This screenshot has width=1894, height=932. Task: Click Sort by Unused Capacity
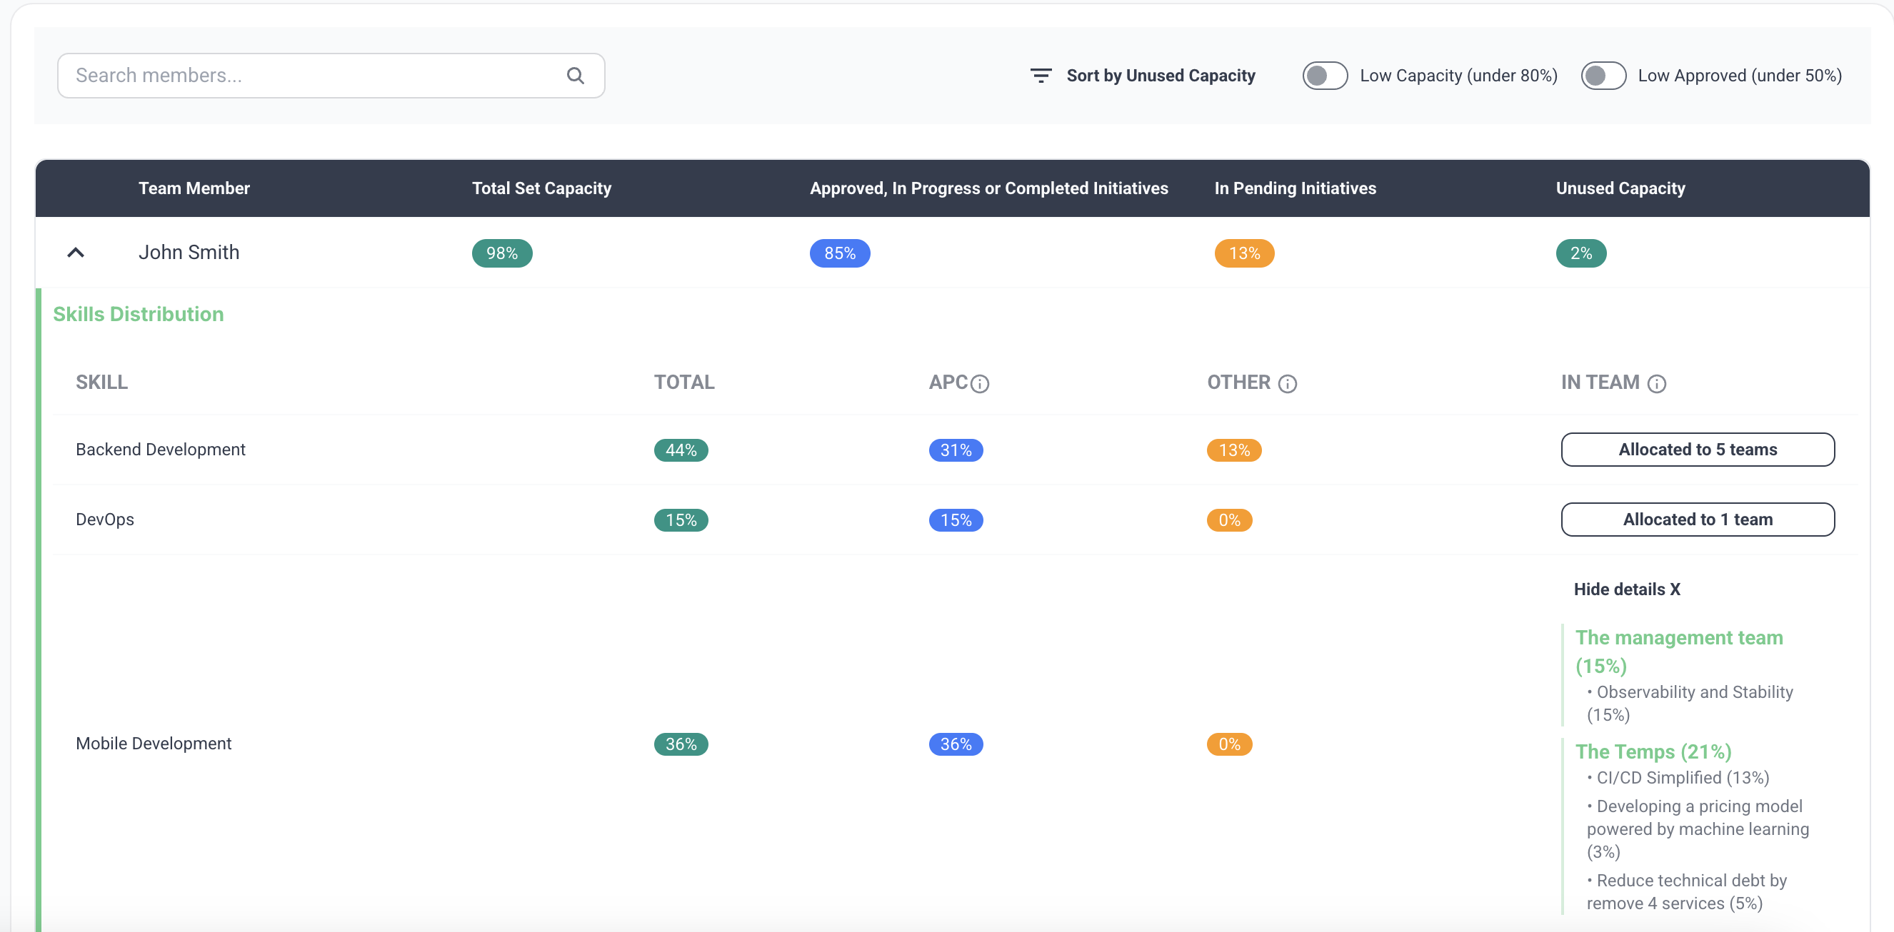(x=1161, y=76)
